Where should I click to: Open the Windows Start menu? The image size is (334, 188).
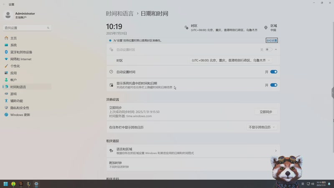[5, 184]
